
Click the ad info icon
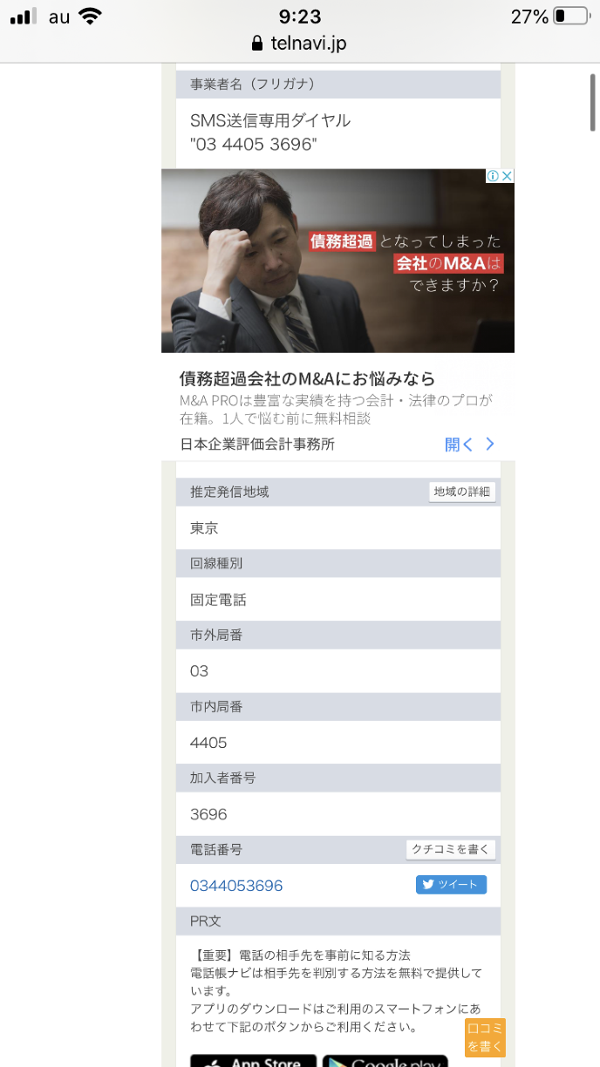point(493,176)
